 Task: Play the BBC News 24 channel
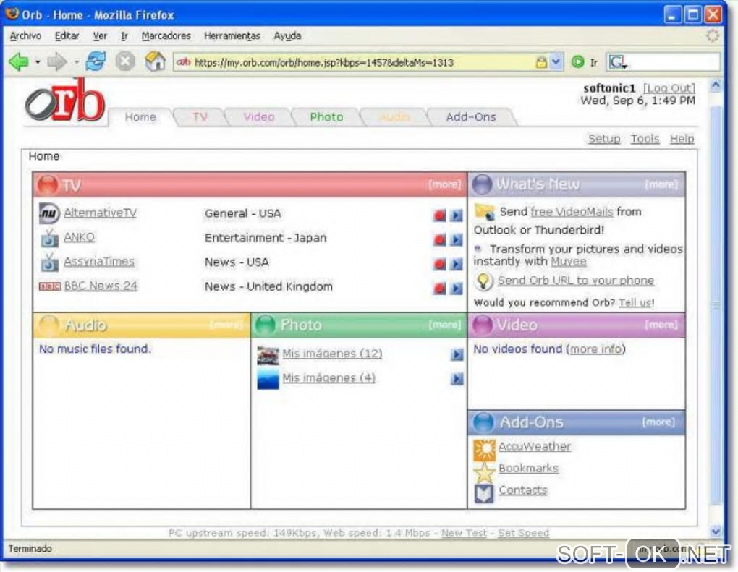pos(456,289)
